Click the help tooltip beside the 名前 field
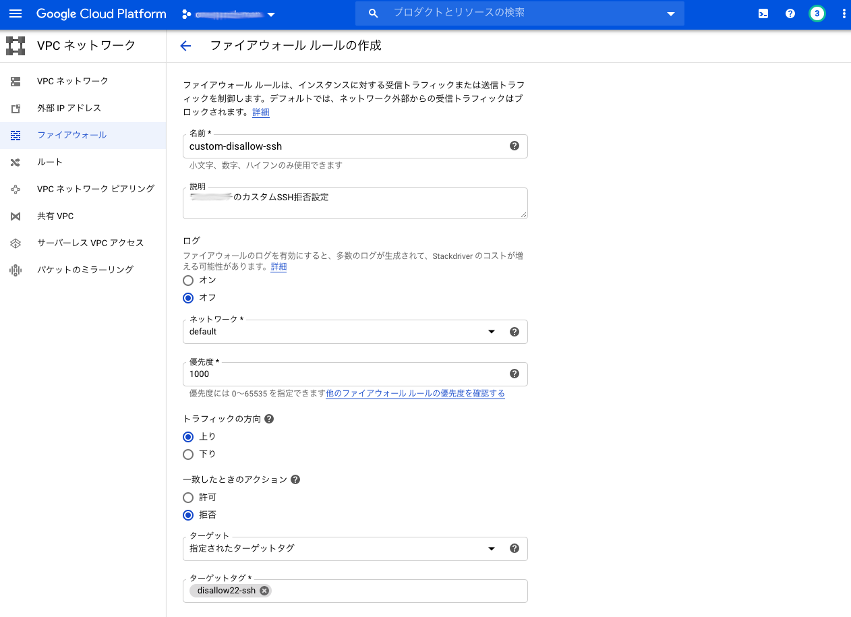 (514, 146)
